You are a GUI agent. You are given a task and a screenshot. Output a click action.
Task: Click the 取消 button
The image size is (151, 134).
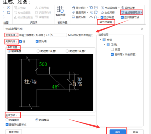tap(135, 132)
